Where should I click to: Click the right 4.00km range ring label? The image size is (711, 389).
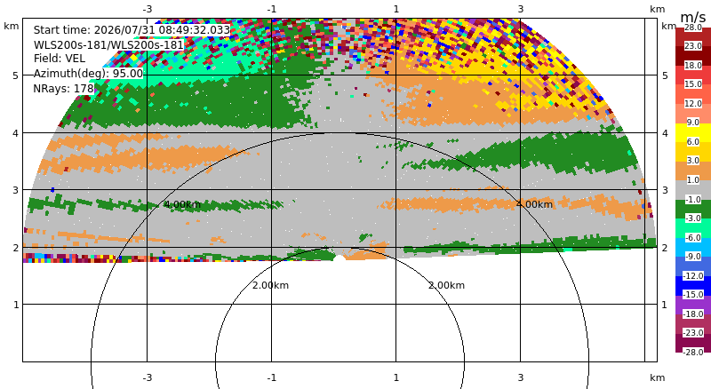(x=535, y=204)
